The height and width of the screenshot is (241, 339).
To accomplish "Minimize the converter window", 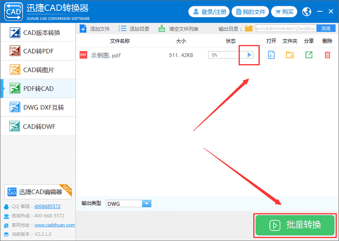I will pos(320,11).
